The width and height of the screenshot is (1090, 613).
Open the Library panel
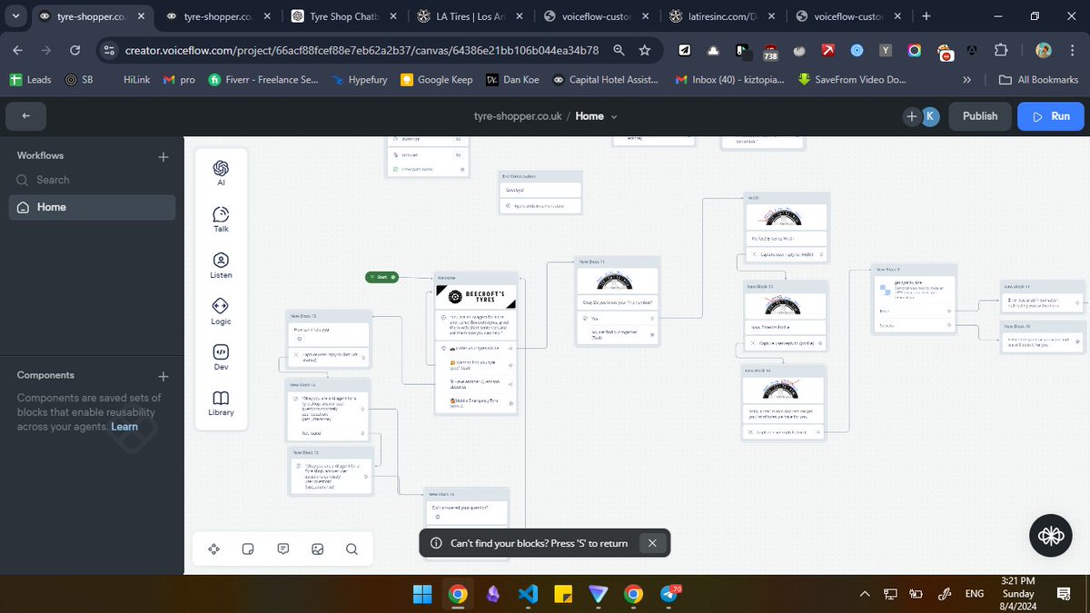point(221,403)
